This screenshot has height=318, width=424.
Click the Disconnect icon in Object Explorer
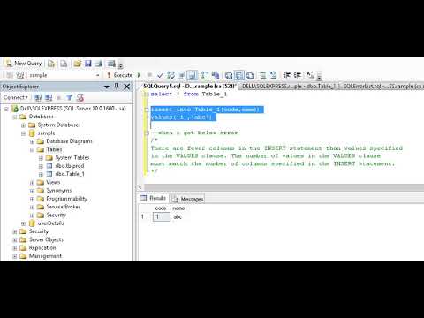pyautogui.click(x=49, y=97)
